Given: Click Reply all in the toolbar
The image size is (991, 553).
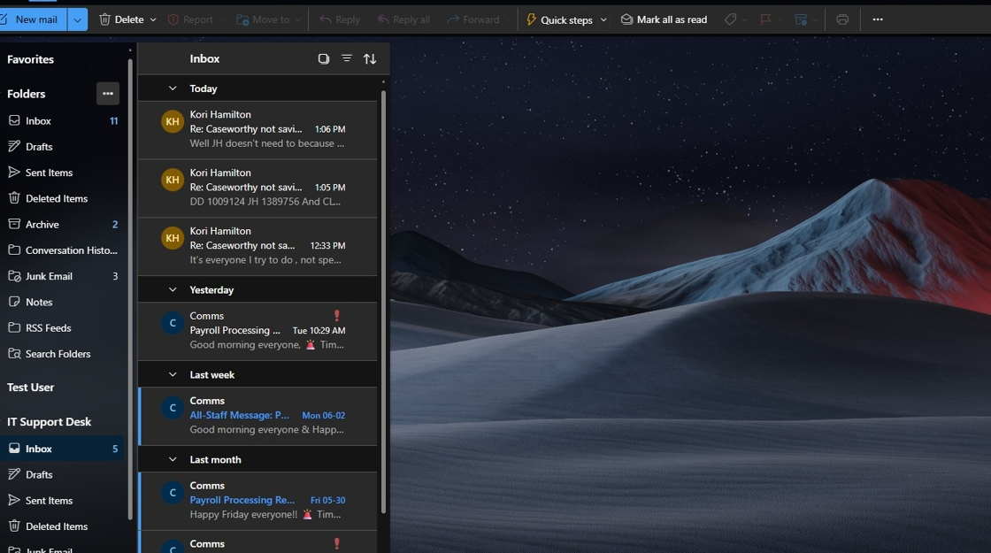Looking at the screenshot, I should click(403, 19).
